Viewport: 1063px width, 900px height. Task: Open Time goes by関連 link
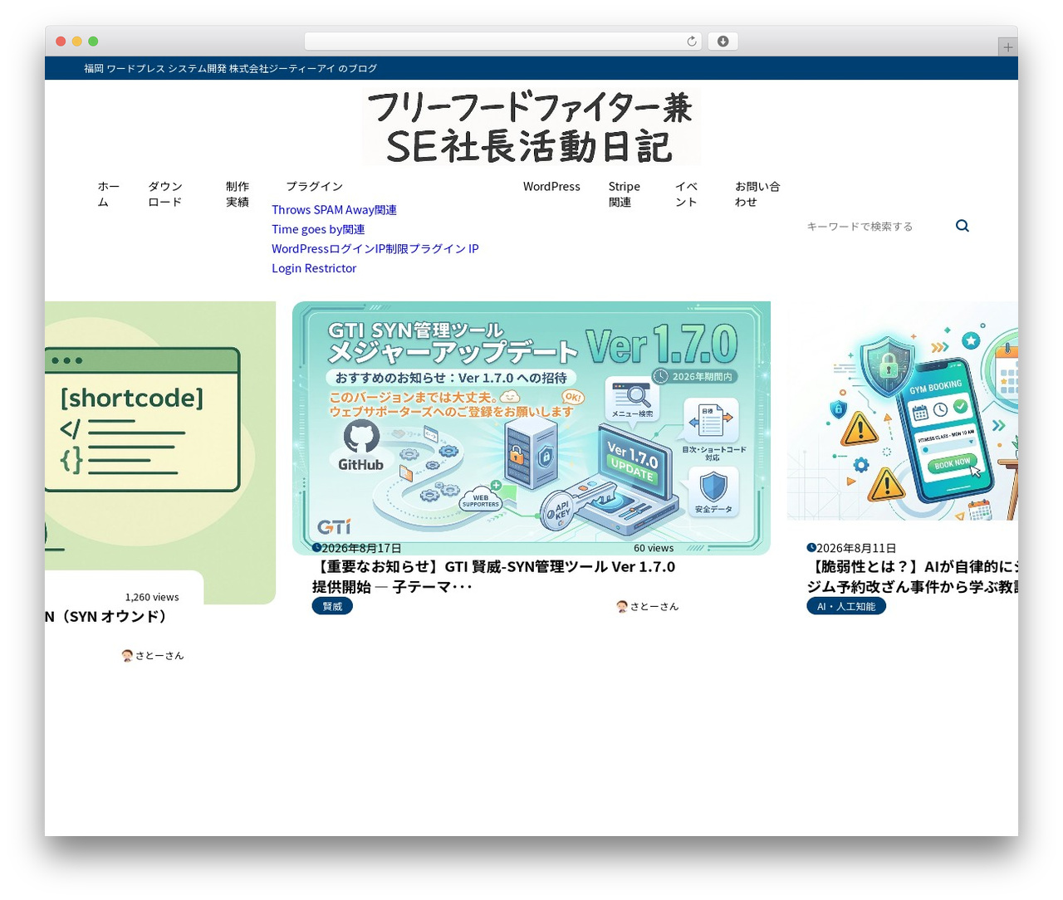coord(318,229)
